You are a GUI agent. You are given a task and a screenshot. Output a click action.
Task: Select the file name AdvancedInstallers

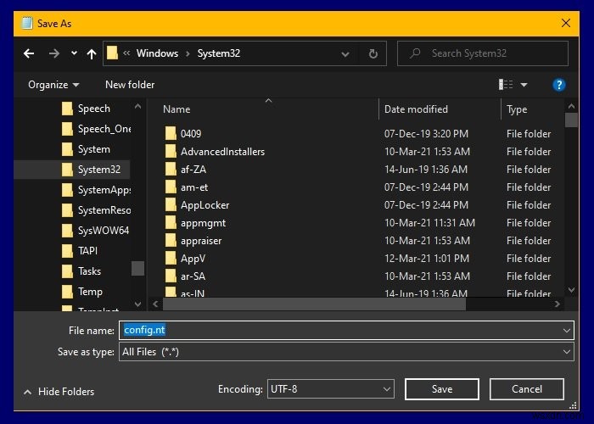(222, 152)
